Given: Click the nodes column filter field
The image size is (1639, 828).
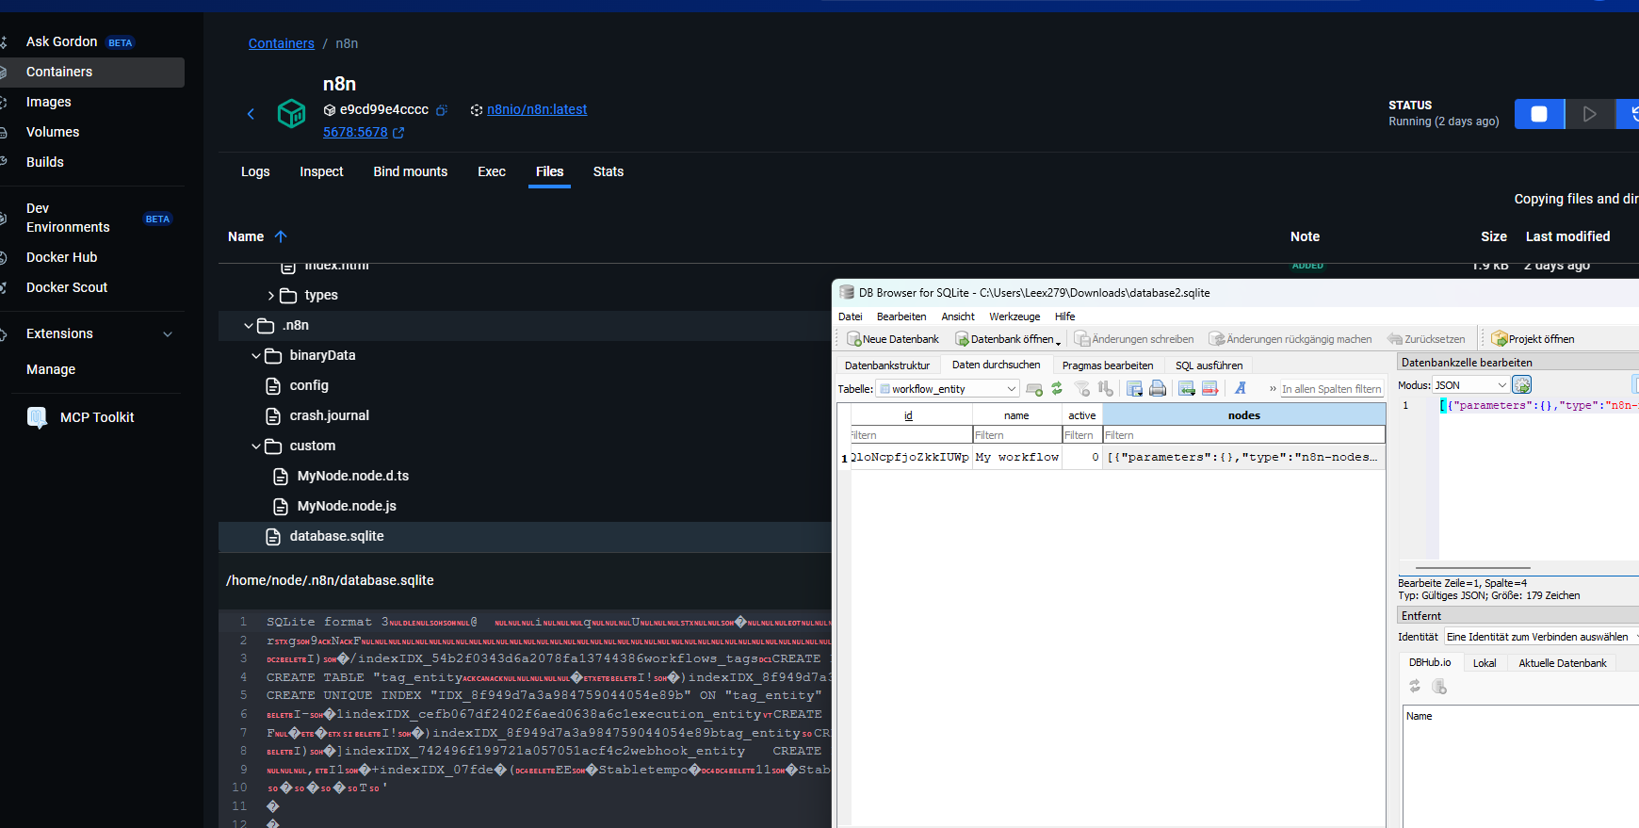Looking at the screenshot, I should 1244,435.
